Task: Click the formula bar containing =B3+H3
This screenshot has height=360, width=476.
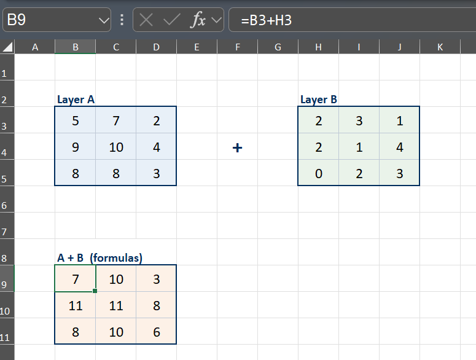Action: pyautogui.click(x=352, y=20)
